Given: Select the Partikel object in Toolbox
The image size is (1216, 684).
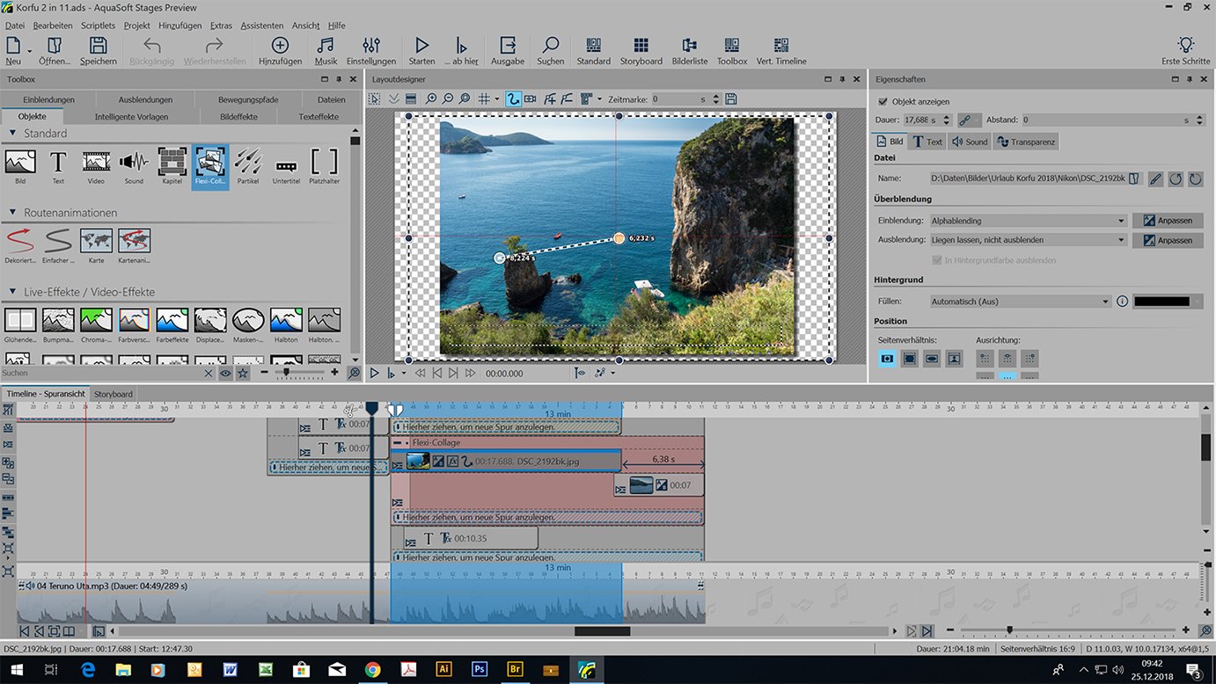Looking at the screenshot, I should click(248, 165).
